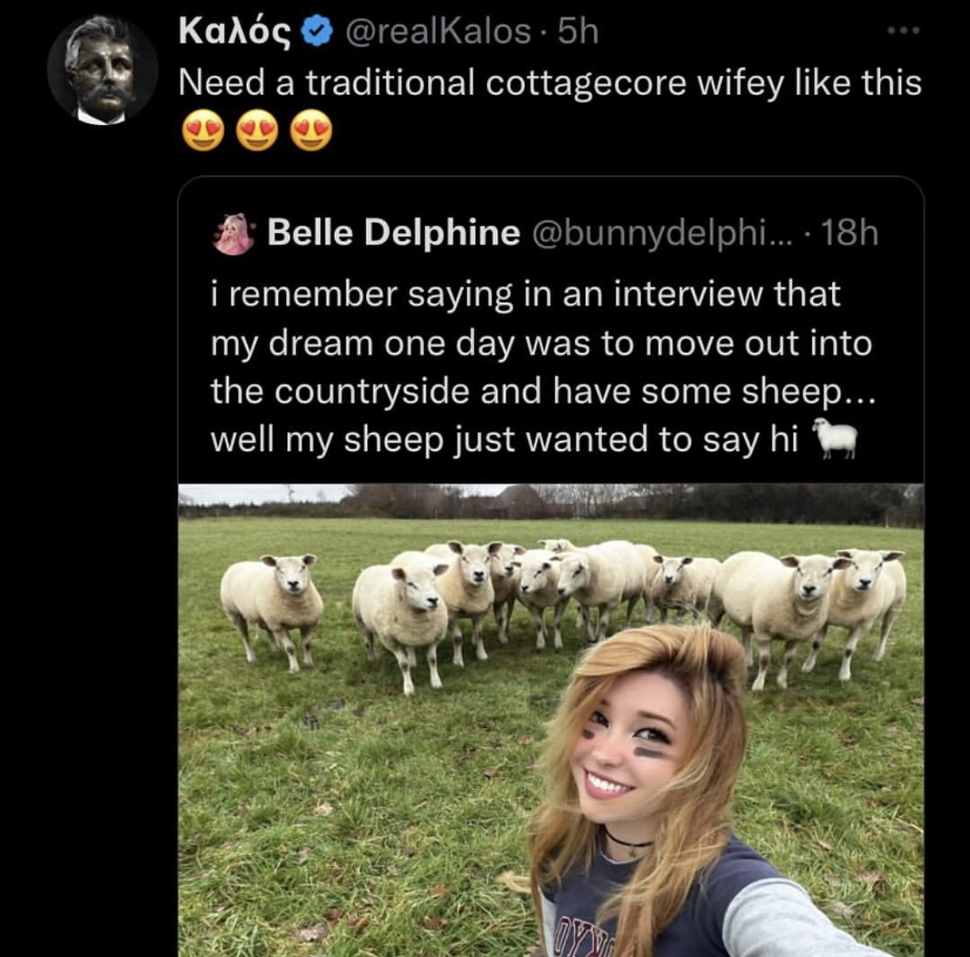970x957 pixels.
Task: Click the word "traditional" in the tweet
Action: click(391, 82)
